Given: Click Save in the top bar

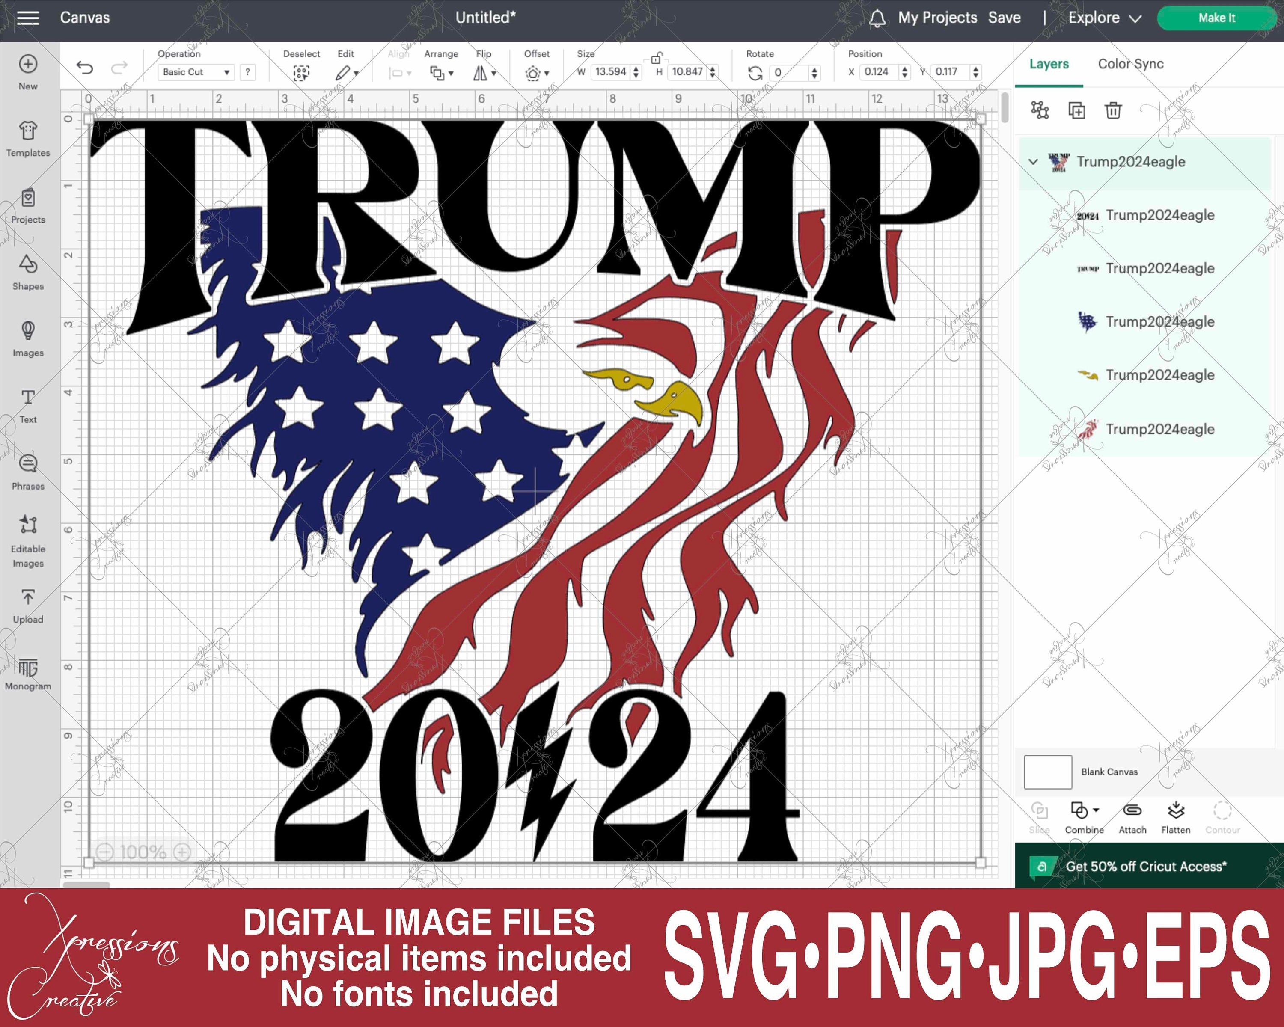Looking at the screenshot, I should coord(1005,18).
